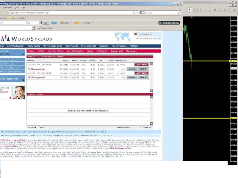Viewport: 238px width, 178px height.
Task: Click DELETE for closing order 5634529
Action: coord(143,69)
